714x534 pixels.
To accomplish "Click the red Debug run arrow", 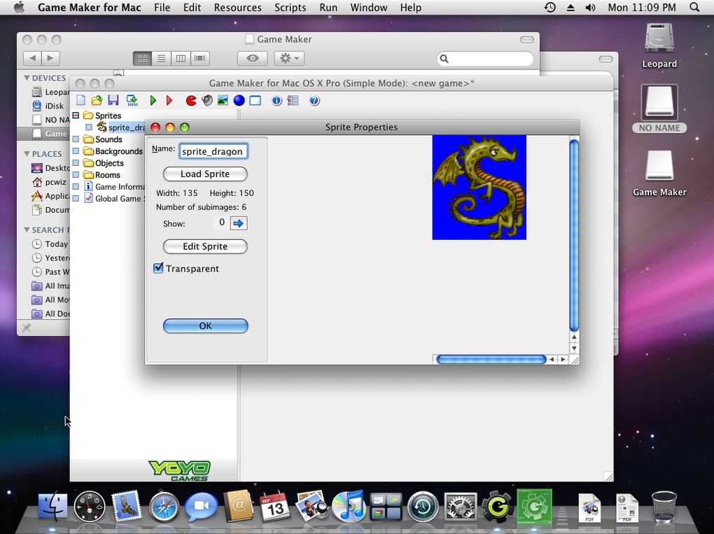I will point(169,101).
